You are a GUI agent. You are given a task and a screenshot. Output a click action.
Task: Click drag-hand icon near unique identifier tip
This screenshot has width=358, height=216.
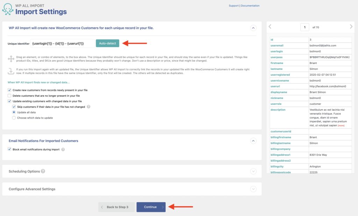click(12, 58)
